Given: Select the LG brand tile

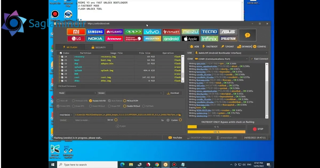Looking at the screenshot, I should [x=76, y=39].
